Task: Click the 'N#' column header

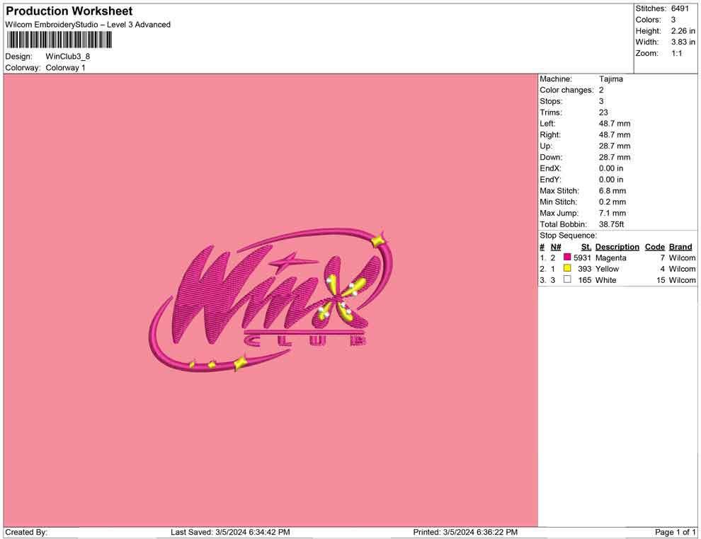Action: coord(556,247)
